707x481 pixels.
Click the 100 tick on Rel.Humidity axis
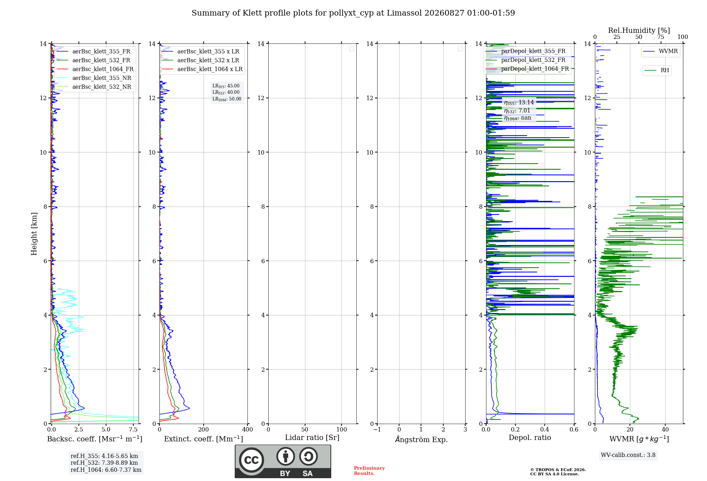(683, 37)
